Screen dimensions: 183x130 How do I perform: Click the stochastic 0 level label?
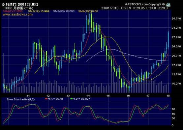pyautogui.click(x=172, y=125)
